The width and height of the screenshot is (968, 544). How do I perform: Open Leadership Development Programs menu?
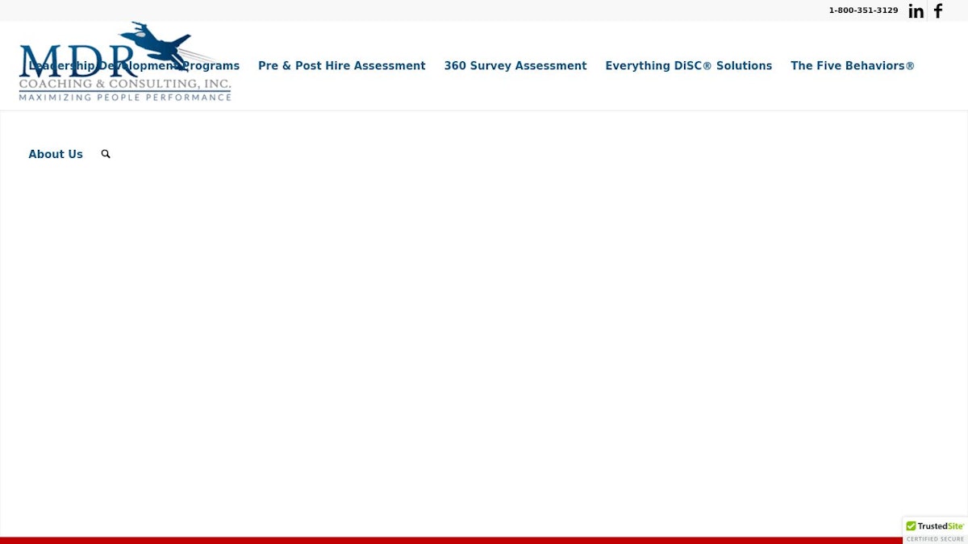(134, 66)
